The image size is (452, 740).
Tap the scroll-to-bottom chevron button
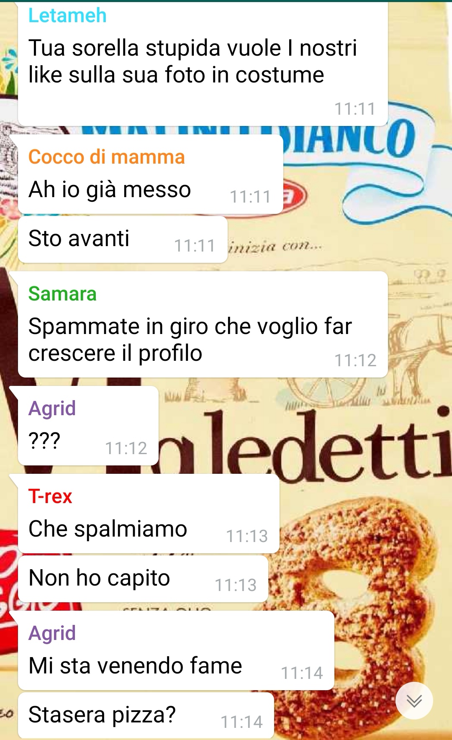pos(414,701)
